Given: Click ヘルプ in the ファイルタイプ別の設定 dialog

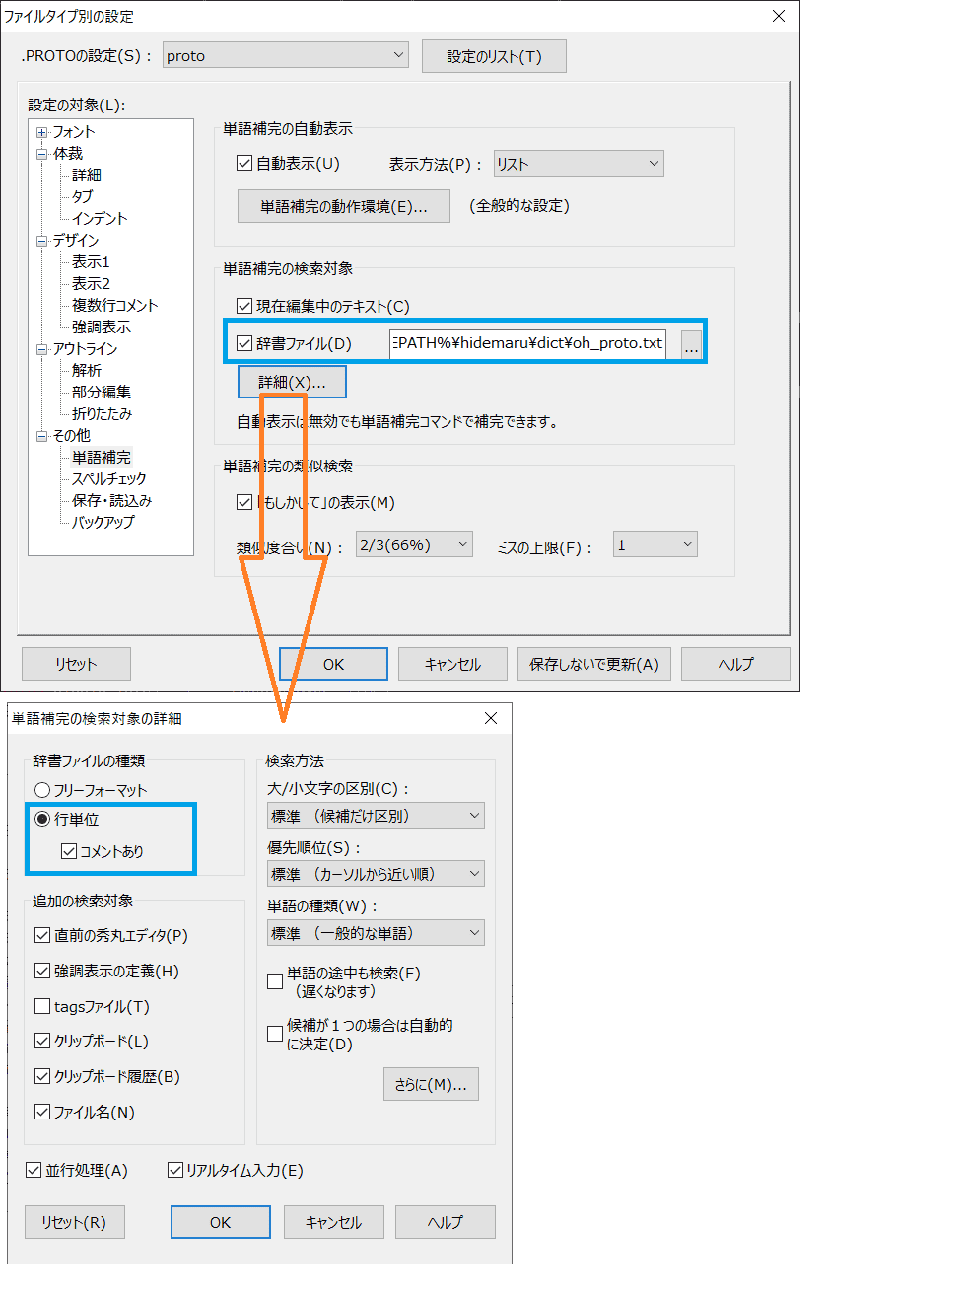Looking at the screenshot, I should coord(735,664).
